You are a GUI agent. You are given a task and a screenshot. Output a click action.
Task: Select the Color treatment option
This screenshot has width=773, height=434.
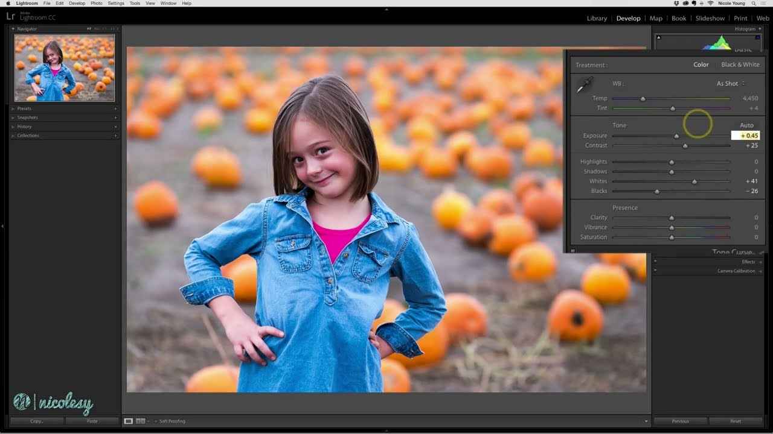[x=701, y=64]
